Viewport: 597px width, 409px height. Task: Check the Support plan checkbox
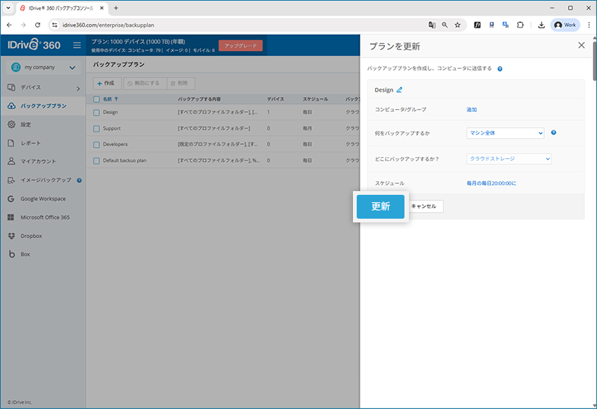96,128
